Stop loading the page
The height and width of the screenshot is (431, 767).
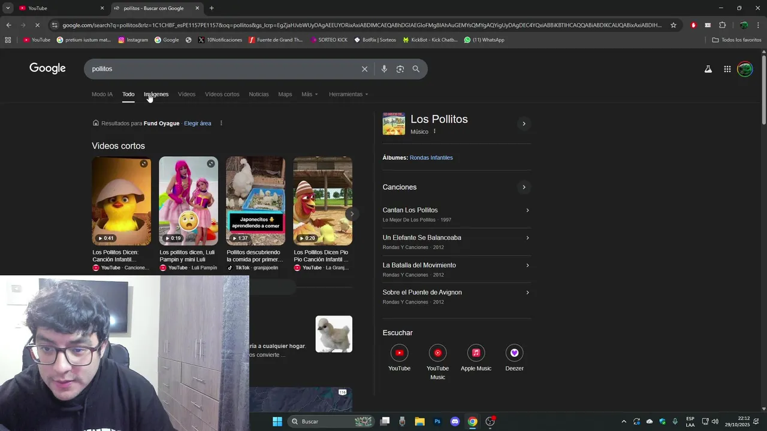coord(37,25)
